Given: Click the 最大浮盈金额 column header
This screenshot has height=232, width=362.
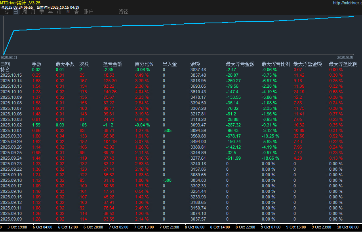Looking at the screenshot, I should coord(307,64).
